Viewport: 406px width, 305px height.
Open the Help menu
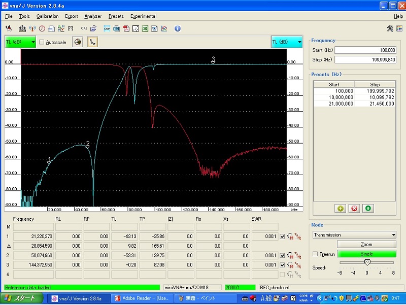tap(398, 16)
